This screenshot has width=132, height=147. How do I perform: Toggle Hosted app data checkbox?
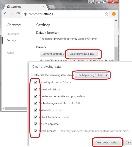click(x=36, y=124)
